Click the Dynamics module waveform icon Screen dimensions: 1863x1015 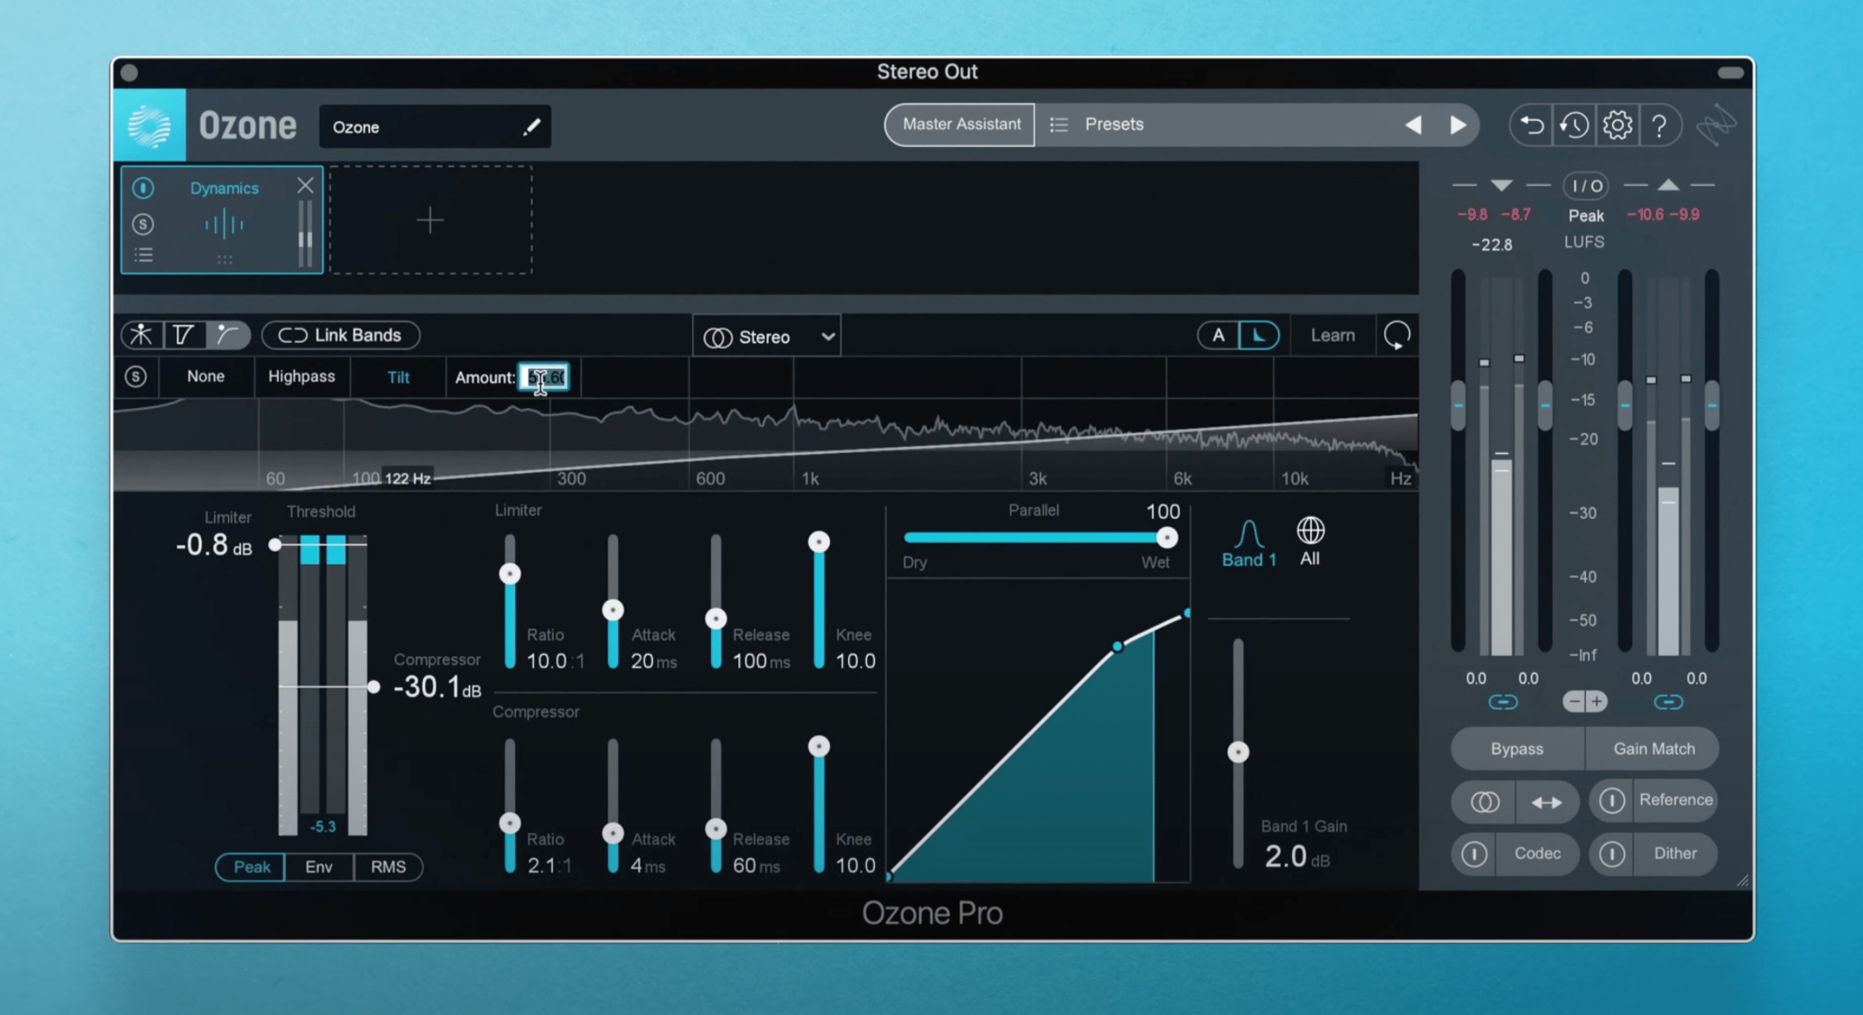click(x=224, y=223)
